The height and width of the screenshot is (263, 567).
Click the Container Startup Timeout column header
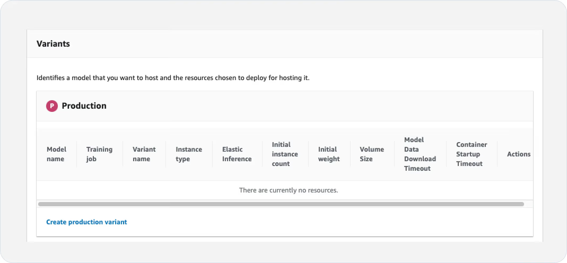pyautogui.click(x=471, y=154)
